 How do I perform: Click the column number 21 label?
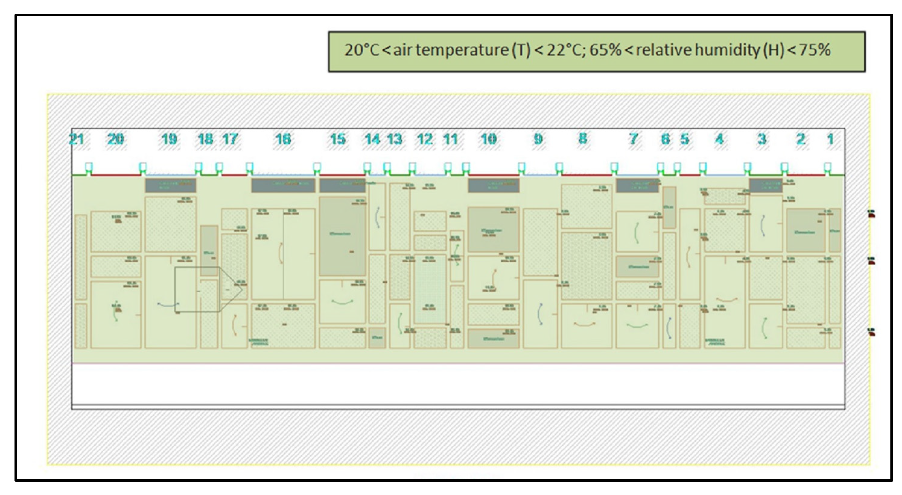76,139
